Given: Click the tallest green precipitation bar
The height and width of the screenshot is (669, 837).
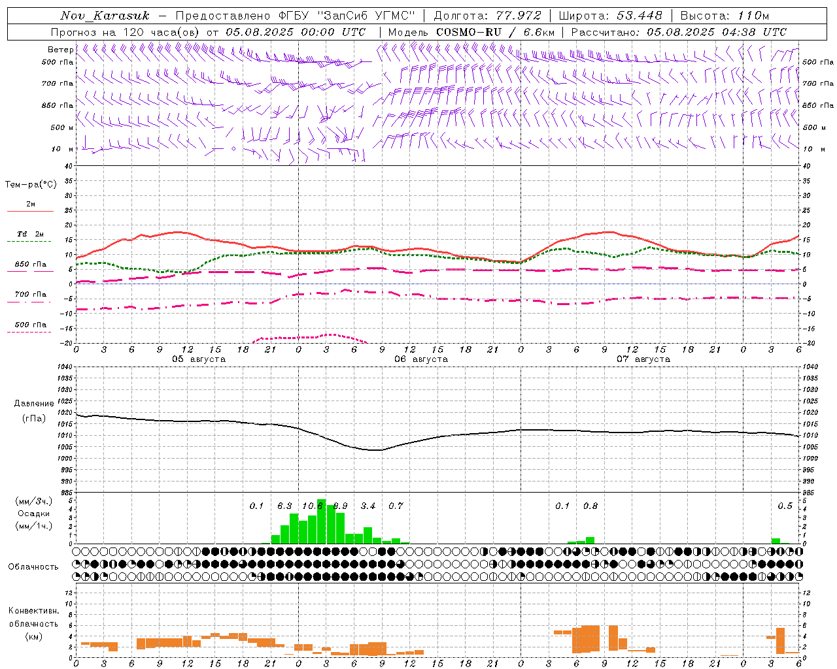Looking at the screenshot, I should coord(321,521).
